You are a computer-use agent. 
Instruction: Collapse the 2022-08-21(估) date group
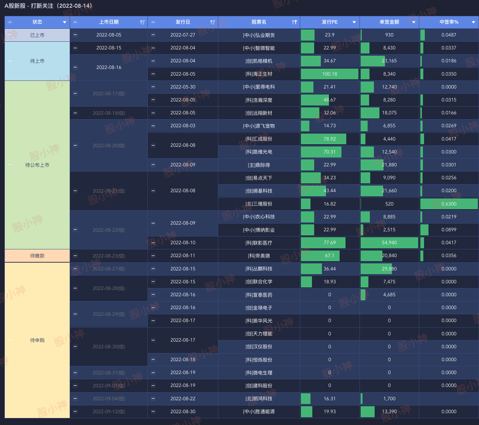[75, 191]
